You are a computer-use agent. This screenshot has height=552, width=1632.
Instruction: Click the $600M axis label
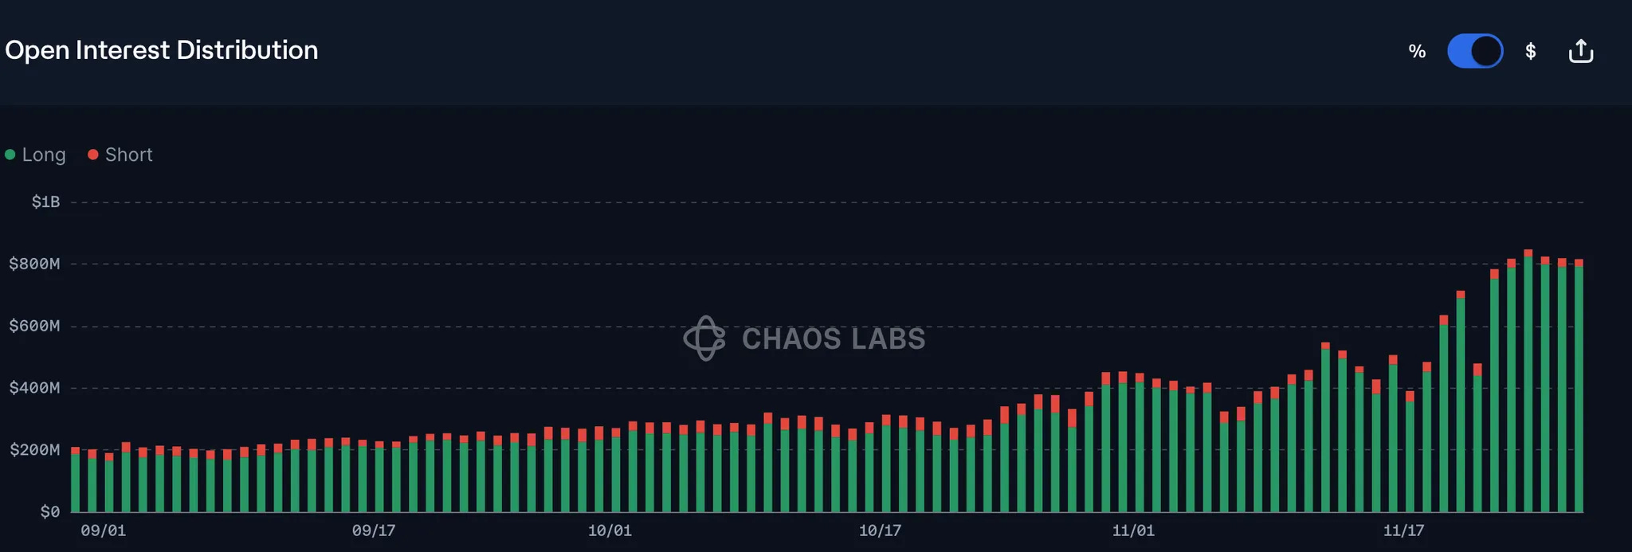[x=34, y=326]
